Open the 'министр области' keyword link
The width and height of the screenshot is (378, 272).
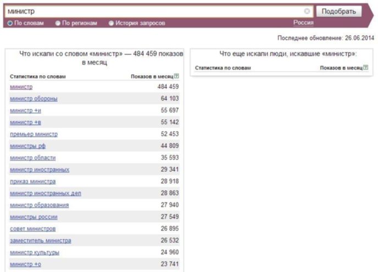pos(33,158)
